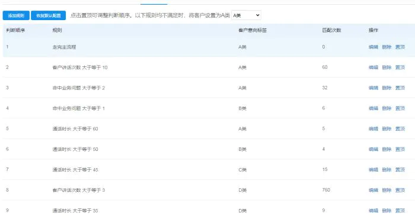
Task: Move 通话时长 大于等于 60 rule to top
Action: point(400,128)
